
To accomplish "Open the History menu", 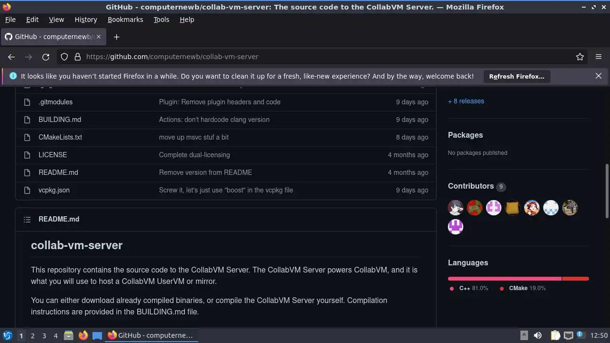I will [86, 20].
